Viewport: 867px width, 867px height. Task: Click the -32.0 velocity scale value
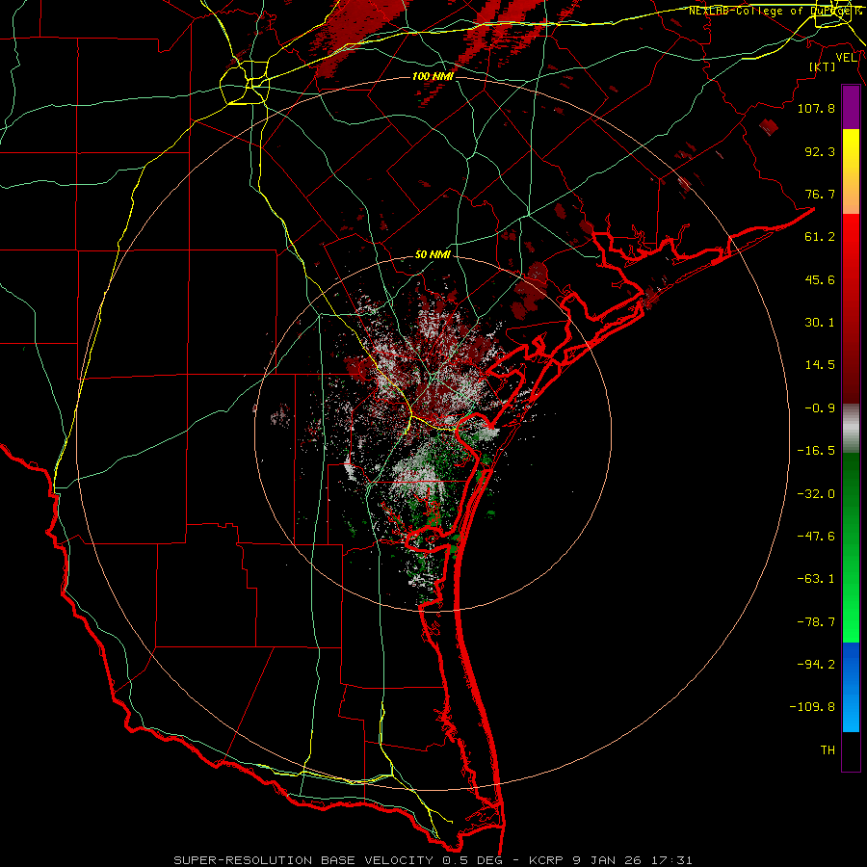point(816,494)
